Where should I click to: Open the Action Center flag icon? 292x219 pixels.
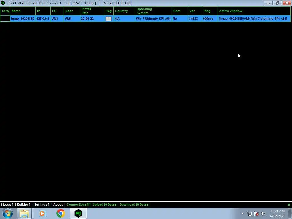256,214
